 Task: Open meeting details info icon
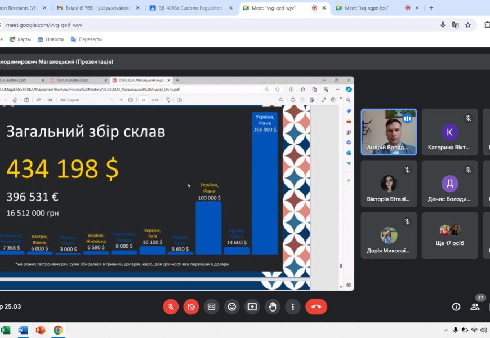tap(456, 306)
